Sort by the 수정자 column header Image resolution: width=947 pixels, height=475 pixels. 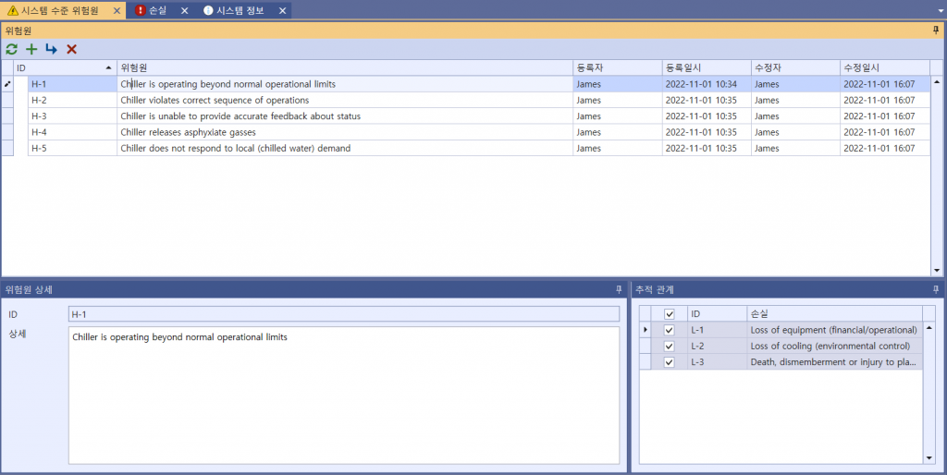coord(795,67)
